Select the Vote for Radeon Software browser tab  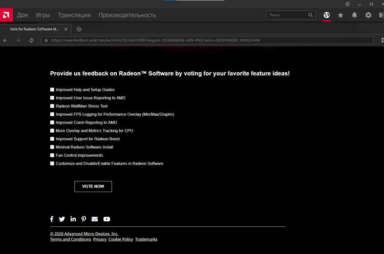pyautogui.click(x=36, y=29)
